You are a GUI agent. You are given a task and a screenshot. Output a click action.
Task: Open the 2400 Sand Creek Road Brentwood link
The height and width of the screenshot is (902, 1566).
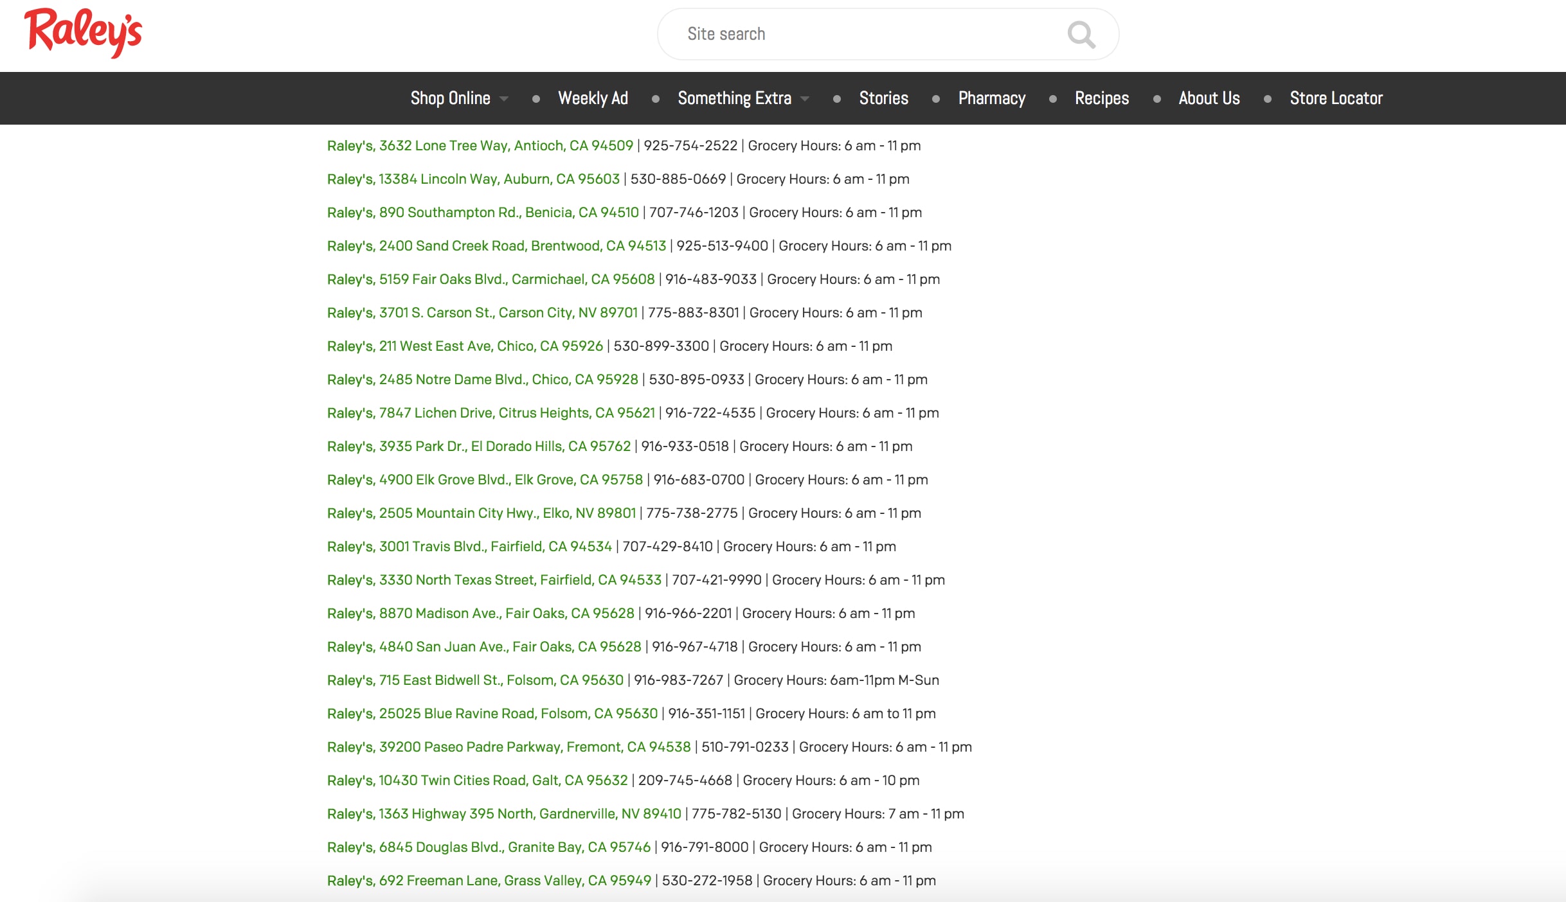(496, 246)
